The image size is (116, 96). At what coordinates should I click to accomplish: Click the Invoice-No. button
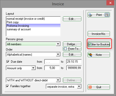(99, 34)
